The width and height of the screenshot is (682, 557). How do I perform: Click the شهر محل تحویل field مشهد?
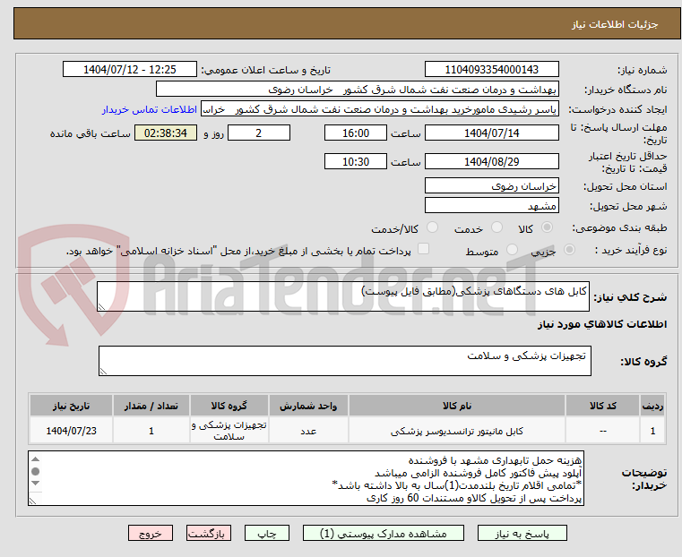(491, 205)
